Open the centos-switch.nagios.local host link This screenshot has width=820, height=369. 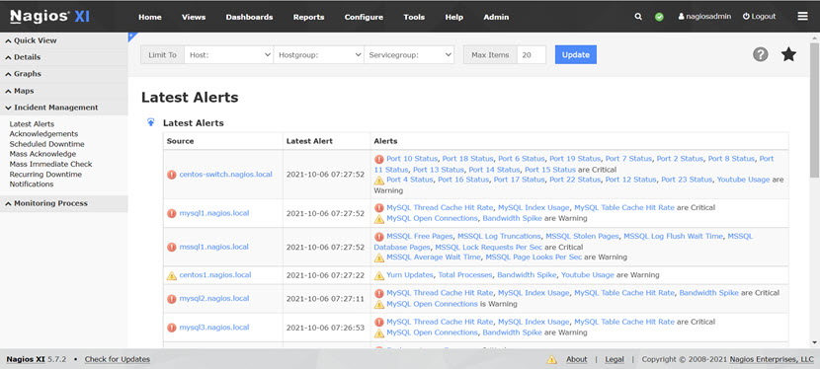coord(226,175)
